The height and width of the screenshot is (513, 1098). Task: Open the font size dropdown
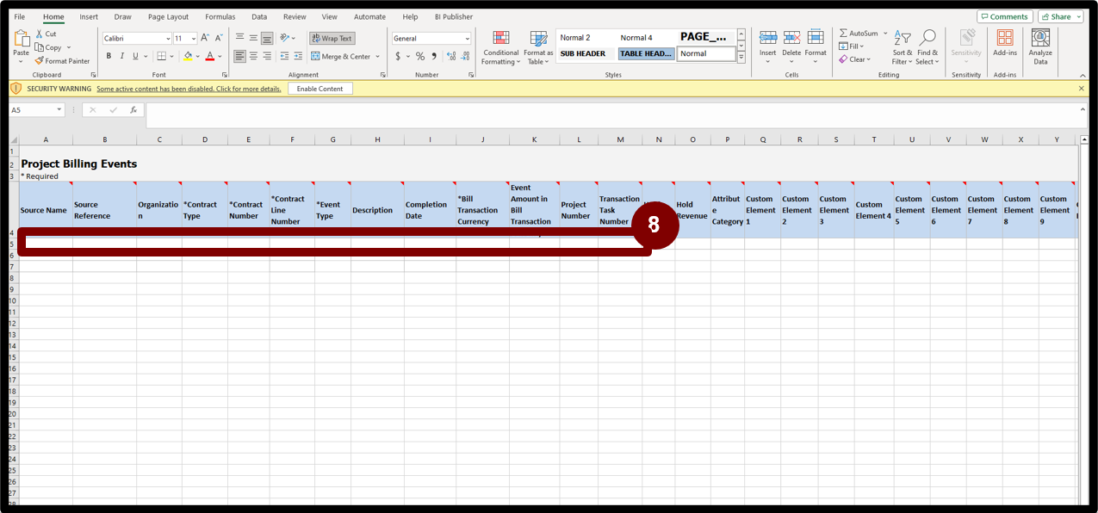coord(193,39)
